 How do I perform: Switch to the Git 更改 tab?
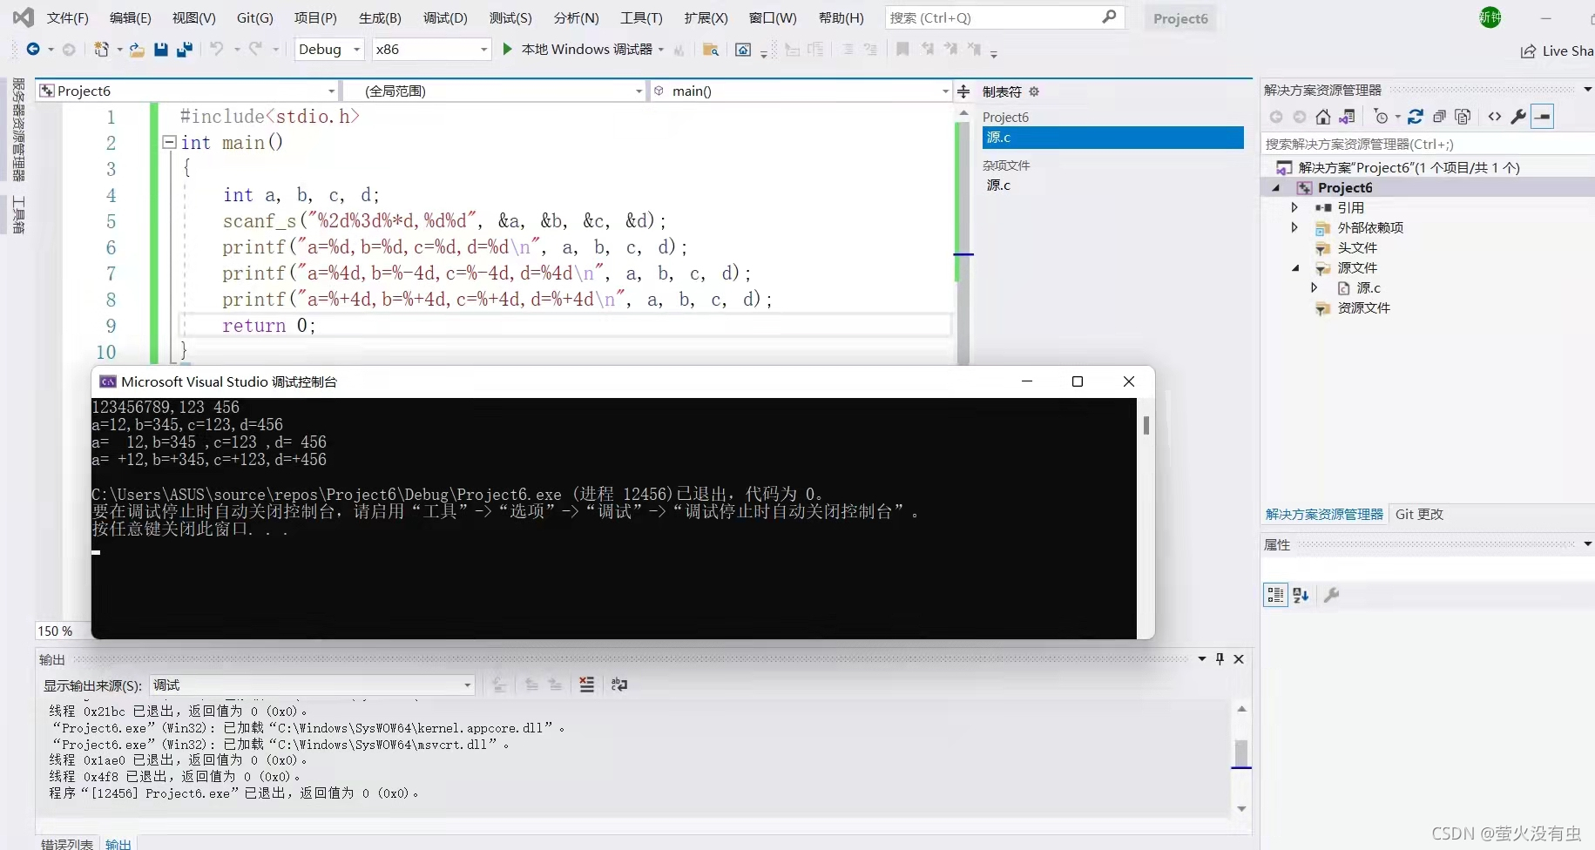(1419, 515)
